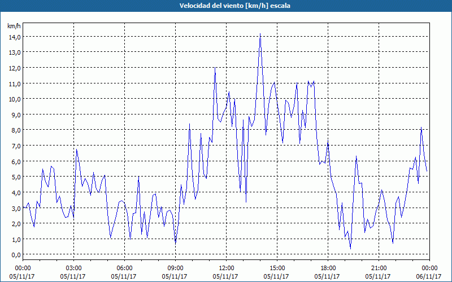Click the chart title 'Velocidad del viento [km/h] escala'
Viewport: 452px width, 282px height.
pyautogui.click(x=234, y=6)
